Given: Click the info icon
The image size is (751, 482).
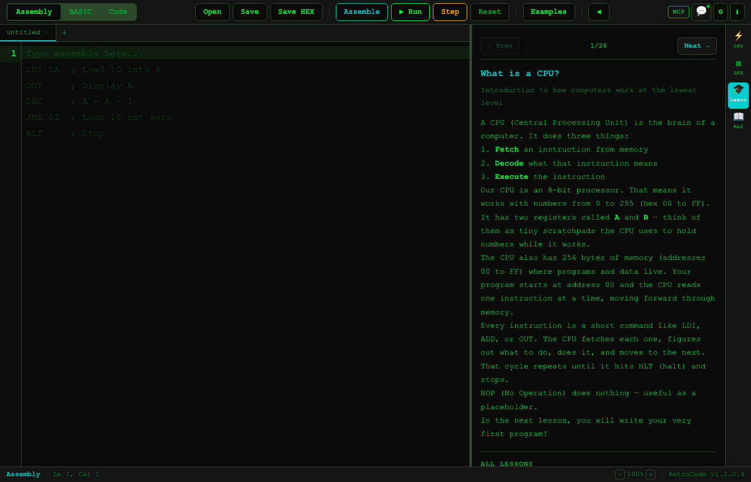Looking at the screenshot, I should (x=737, y=12).
